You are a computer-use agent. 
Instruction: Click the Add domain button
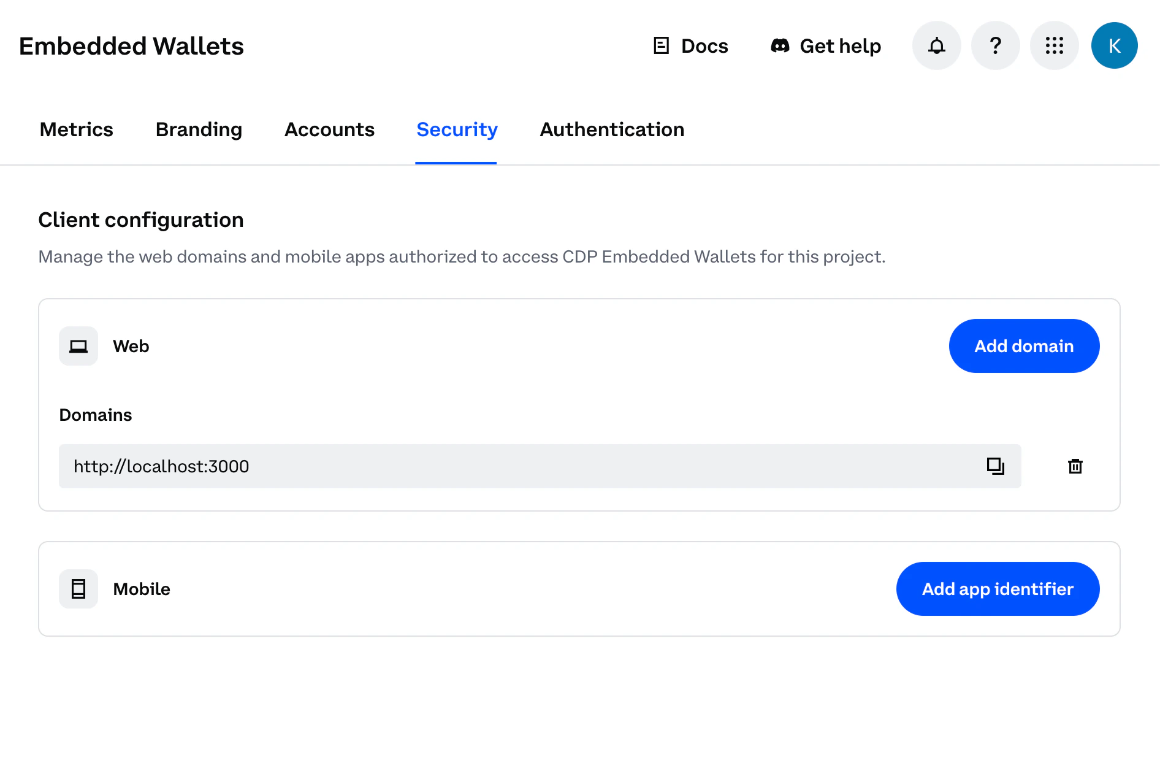(1023, 345)
